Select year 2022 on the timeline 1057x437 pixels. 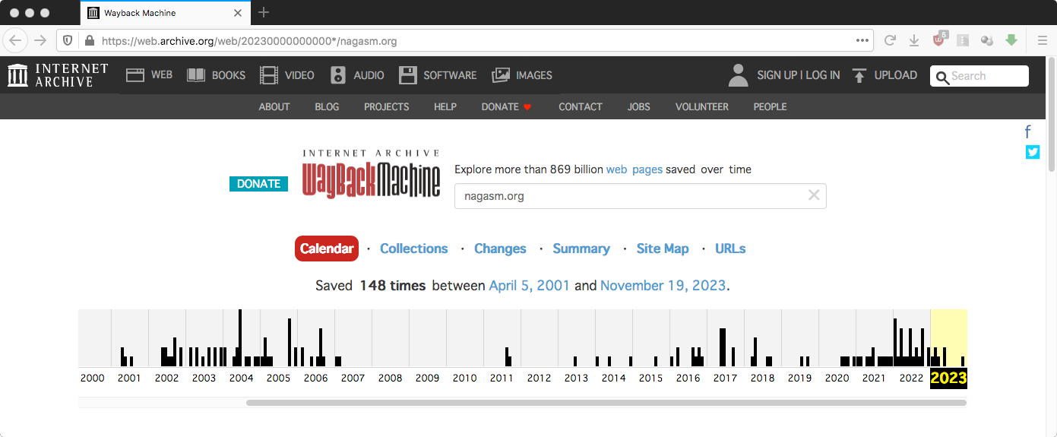[911, 378]
